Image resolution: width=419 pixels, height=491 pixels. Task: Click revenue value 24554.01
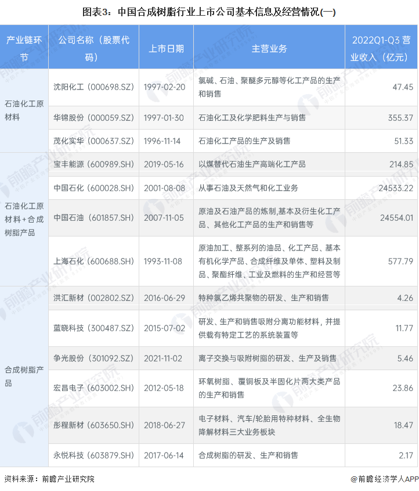point(396,218)
